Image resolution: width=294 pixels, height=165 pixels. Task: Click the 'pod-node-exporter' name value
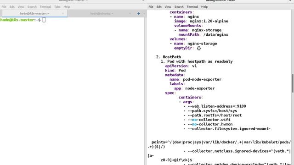pyautogui.click(x=202, y=79)
